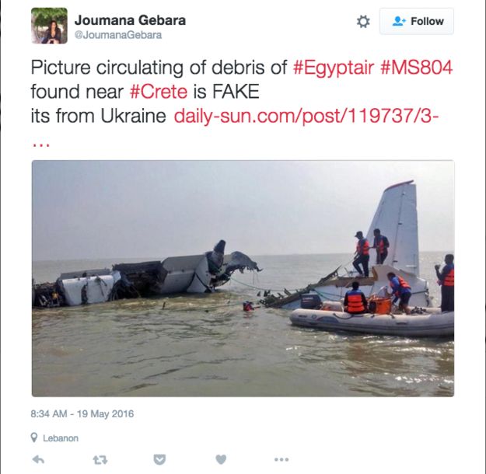Screen dimensions: 486x474
Task: Click the red ellipsis below the link
Action: click(x=40, y=145)
